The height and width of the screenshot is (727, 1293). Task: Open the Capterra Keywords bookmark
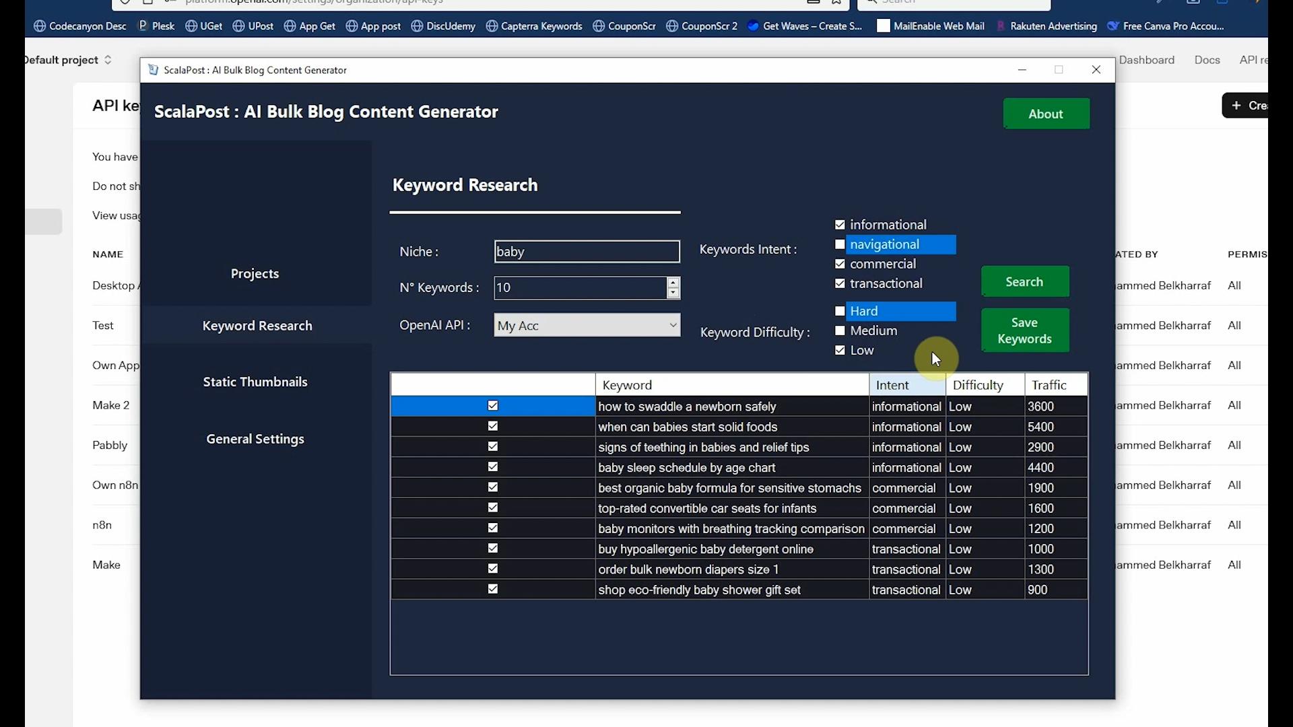point(534,26)
